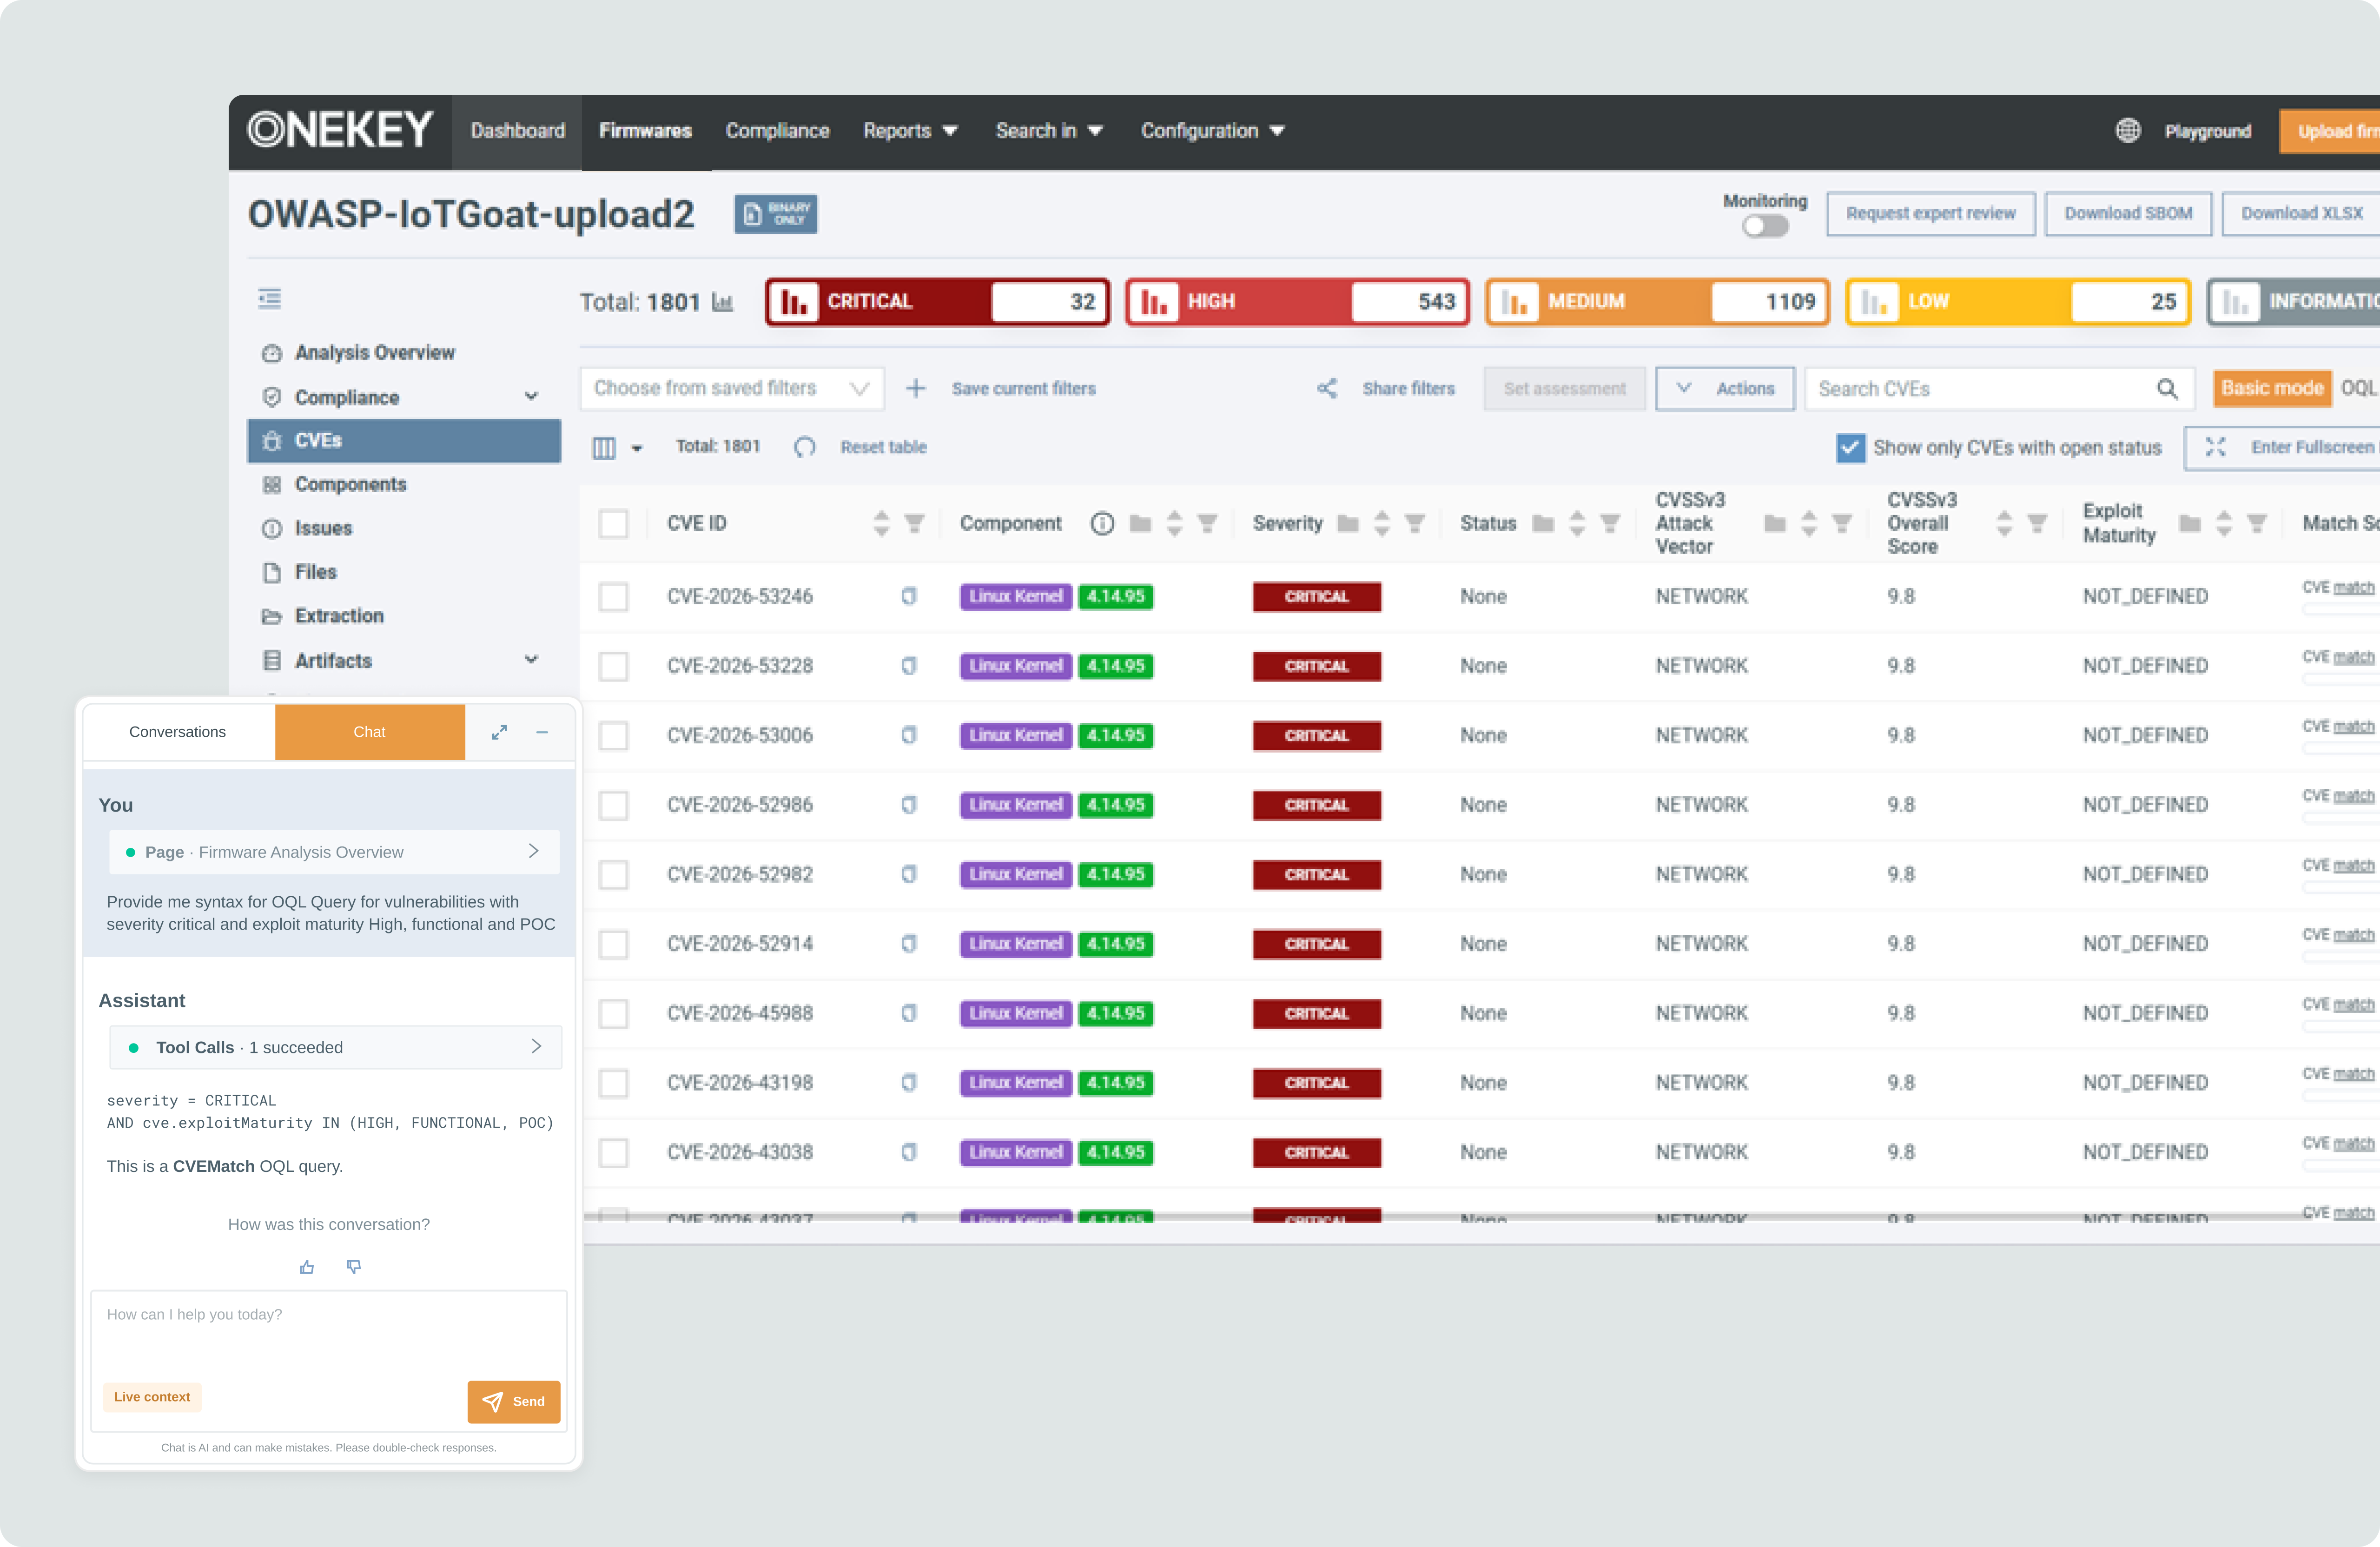Image resolution: width=2380 pixels, height=1547 pixels.
Task: Select checkbox for CVE-2026-45988
Action: (x=613, y=1013)
